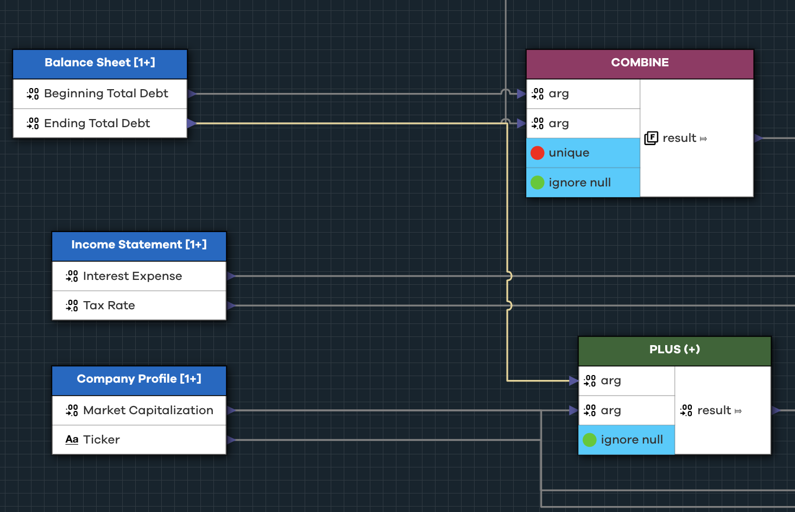
Task: Toggle ignore null in the PLUS node
Action: point(590,440)
